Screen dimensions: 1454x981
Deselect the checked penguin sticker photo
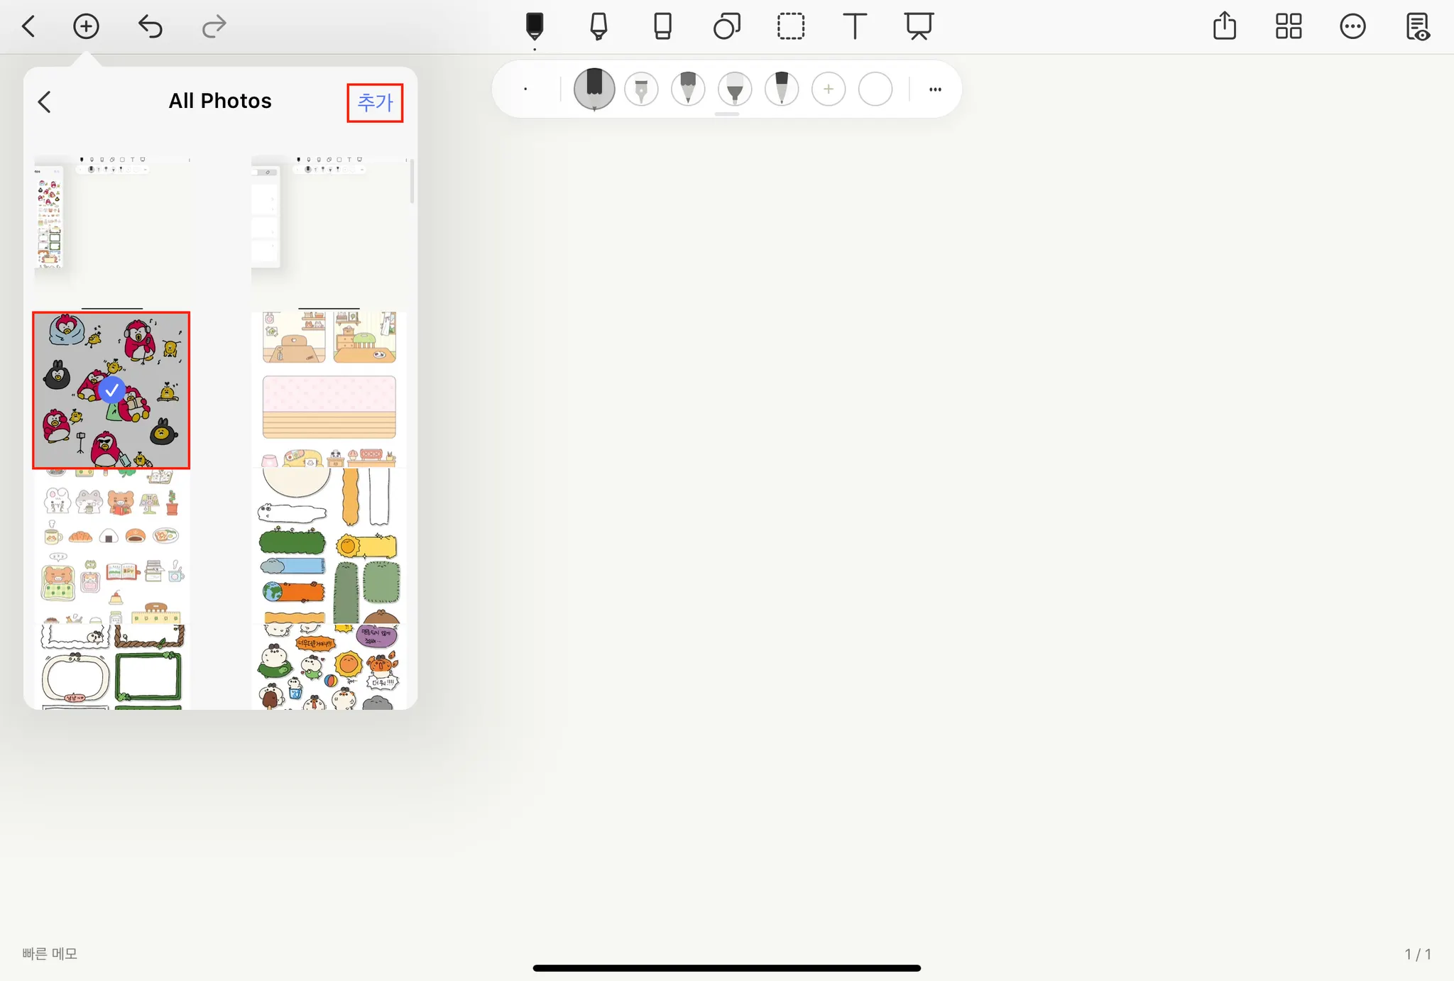(x=111, y=390)
